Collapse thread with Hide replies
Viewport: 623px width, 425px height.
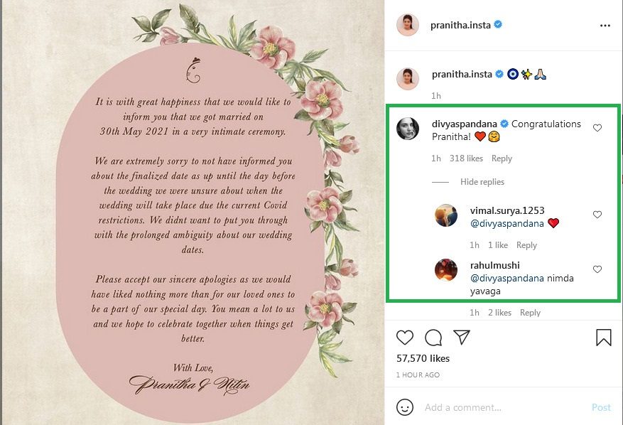click(x=482, y=182)
